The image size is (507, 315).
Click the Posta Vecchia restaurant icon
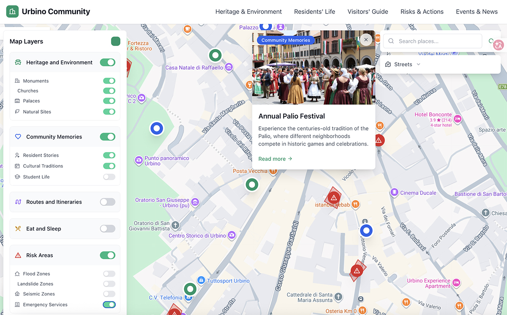[x=273, y=171]
